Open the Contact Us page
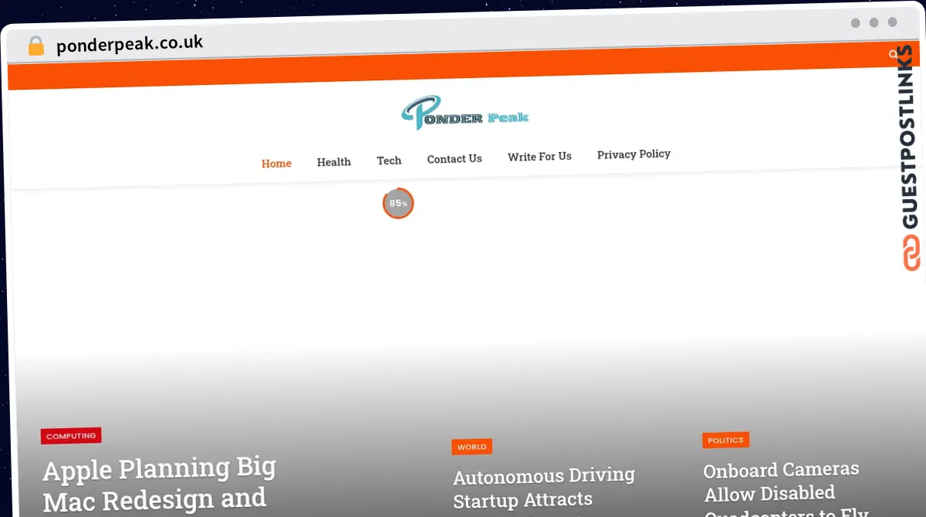Viewport: 926px width, 517px height. 455,159
